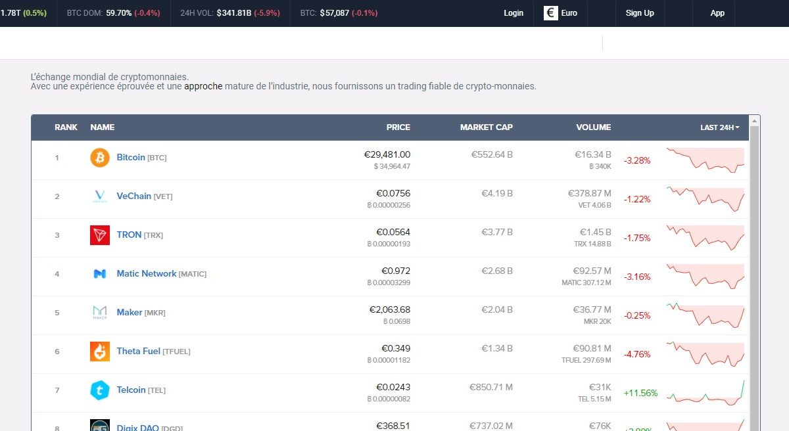Click the Sign Up link
The width and height of the screenshot is (789, 431).
(x=640, y=13)
